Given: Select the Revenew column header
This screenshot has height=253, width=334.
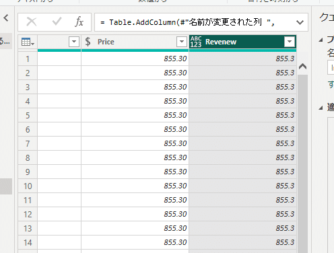Looking at the screenshot, I should click(243, 42).
